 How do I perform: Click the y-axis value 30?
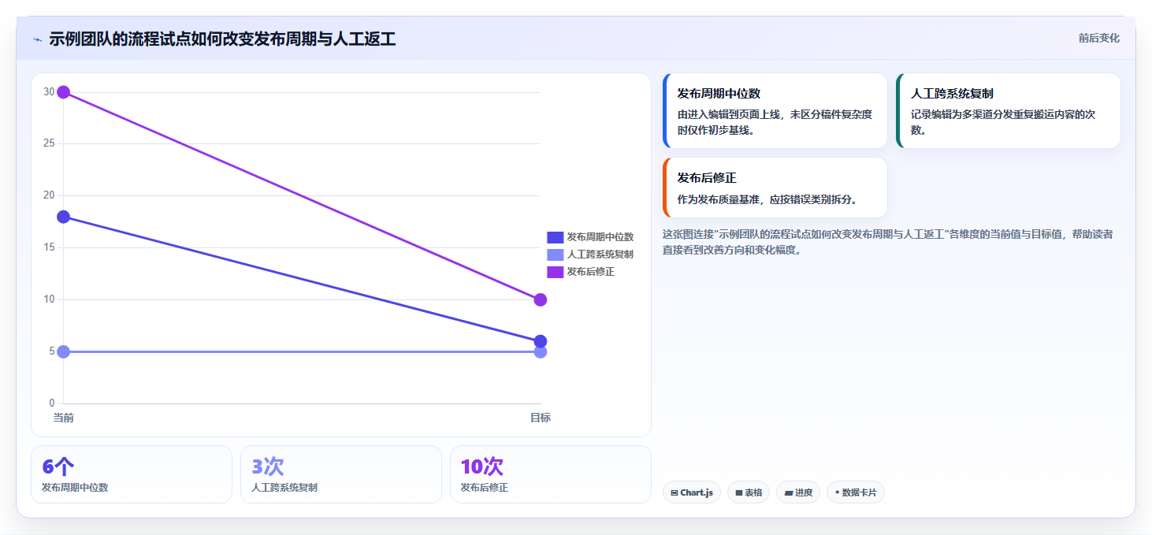pyautogui.click(x=49, y=92)
